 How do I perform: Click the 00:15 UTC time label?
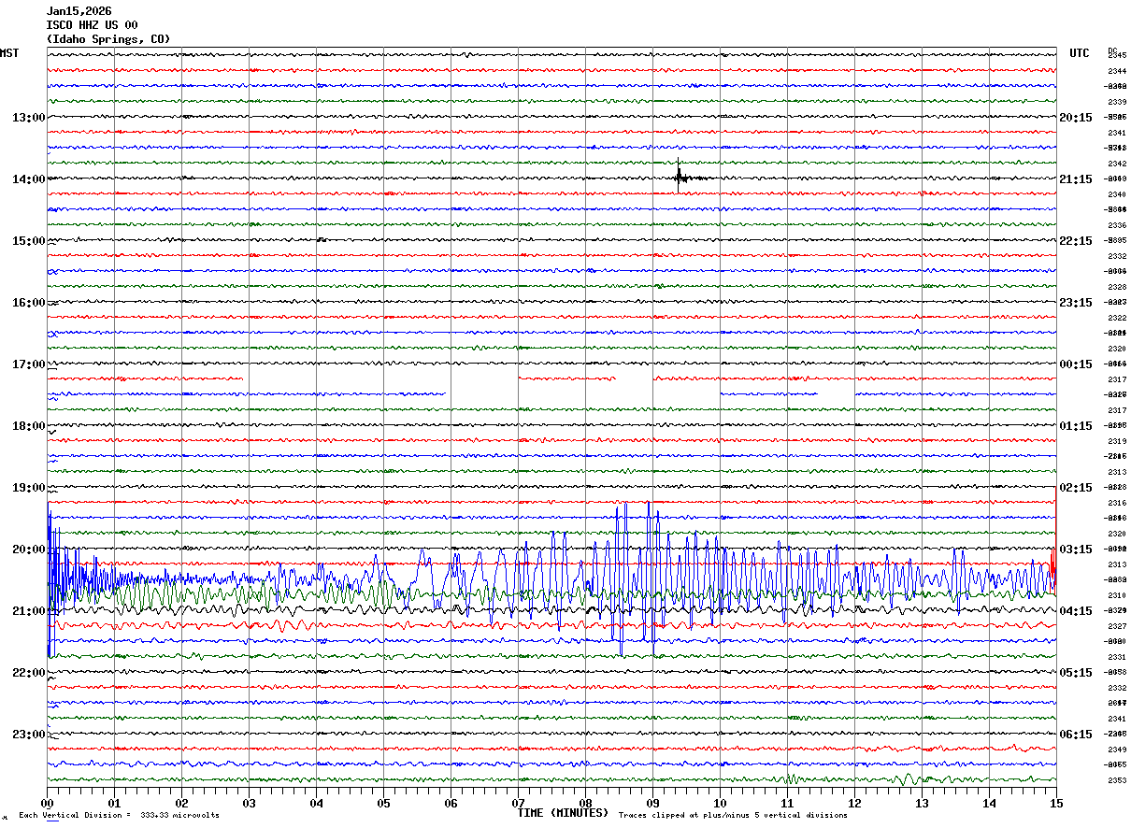[x=1075, y=364]
